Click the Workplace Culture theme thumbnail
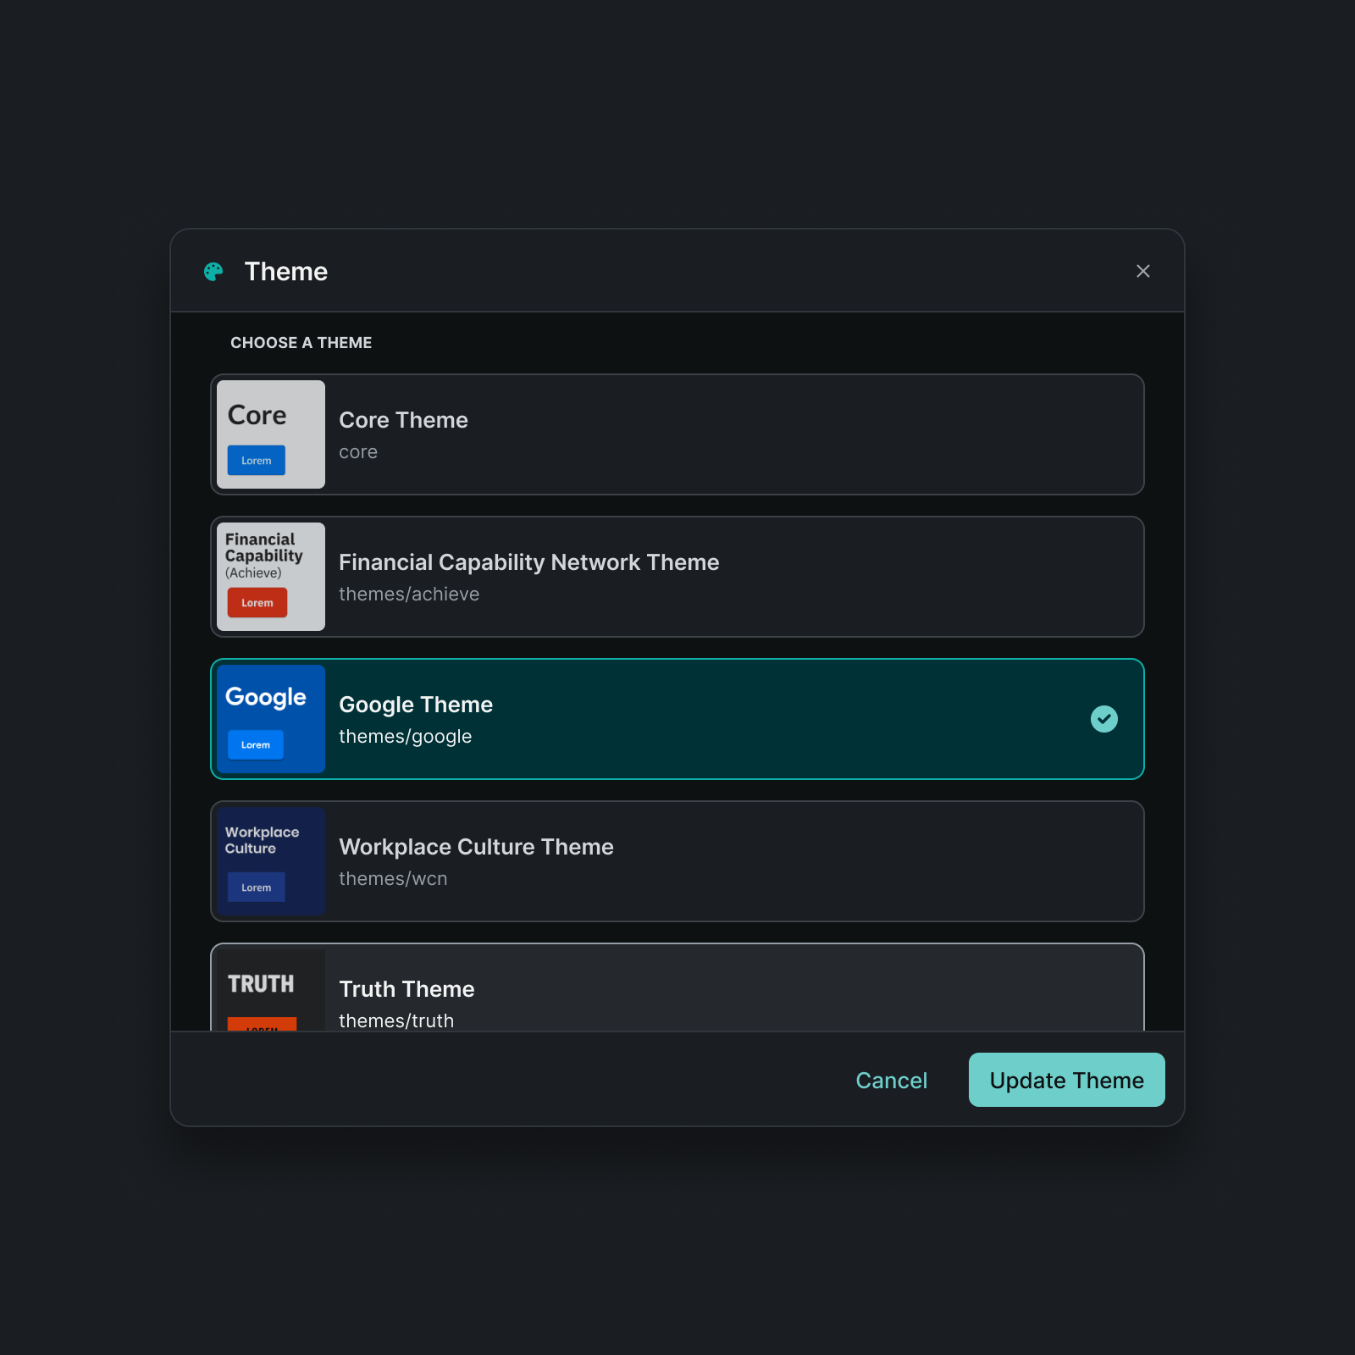The image size is (1355, 1355). pos(270,861)
